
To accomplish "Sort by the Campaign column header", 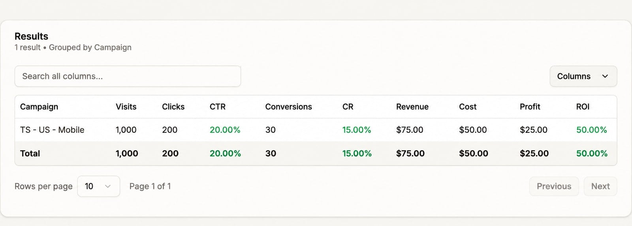I will 39,107.
